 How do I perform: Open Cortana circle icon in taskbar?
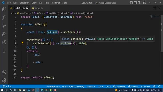(x=11, y=90)
